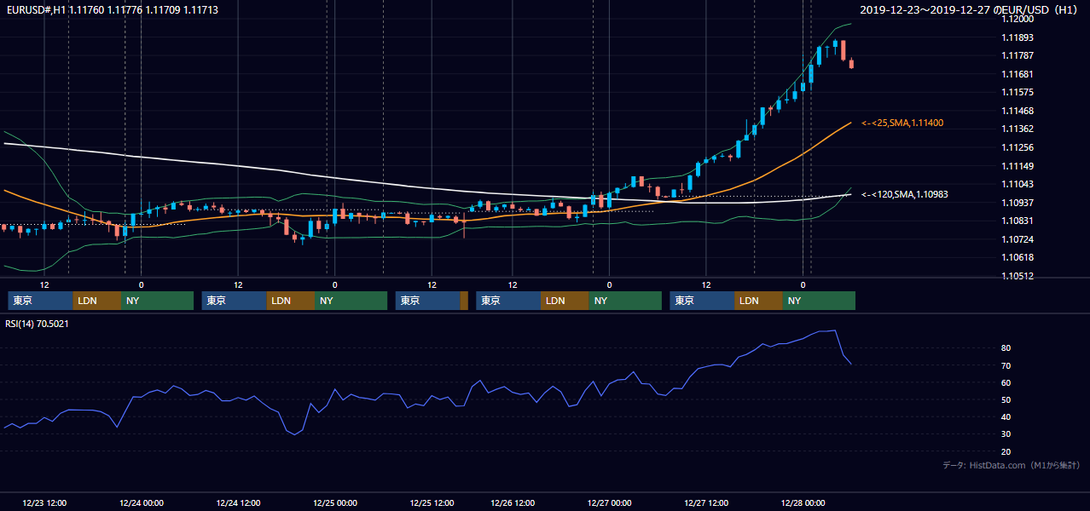Click the 12/23 12:00 time axis label
This screenshot has width=1090, height=511.
[x=44, y=502]
